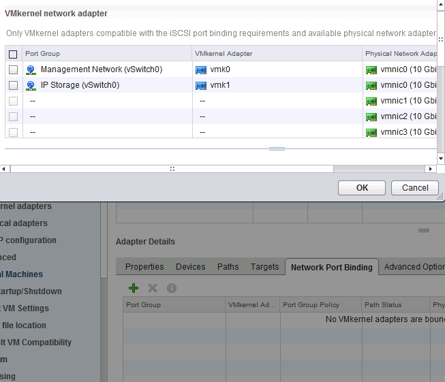
Task: Select VMkernel adapters in the sidebar
Action: coord(25,206)
